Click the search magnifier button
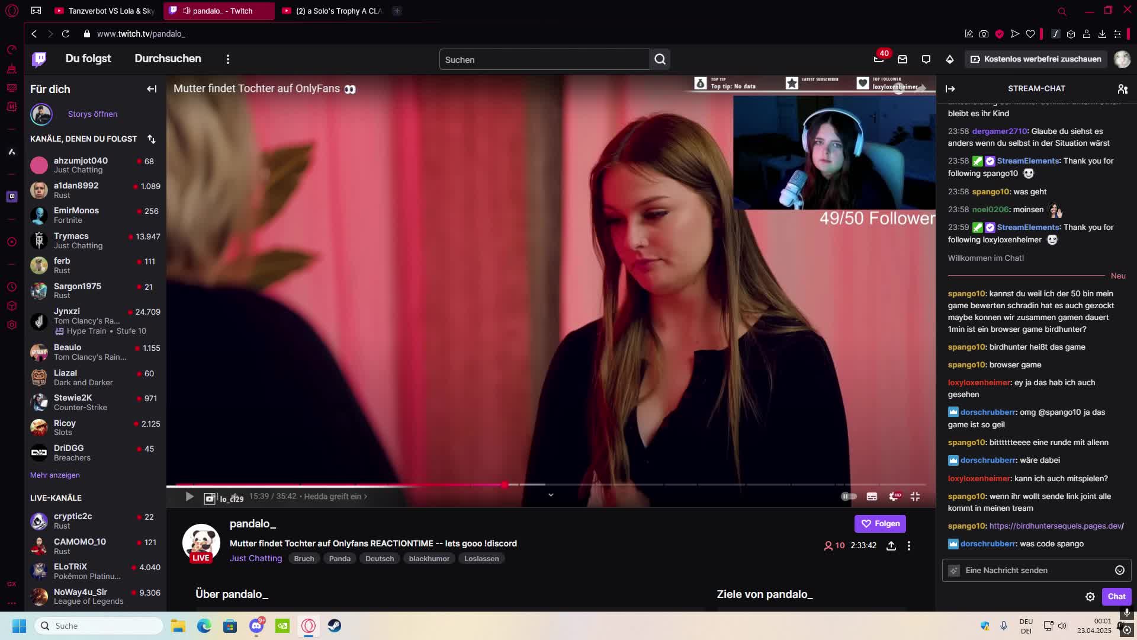The width and height of the screenshot is (1137, 640). pyautogui.click(x=660, y=59)
